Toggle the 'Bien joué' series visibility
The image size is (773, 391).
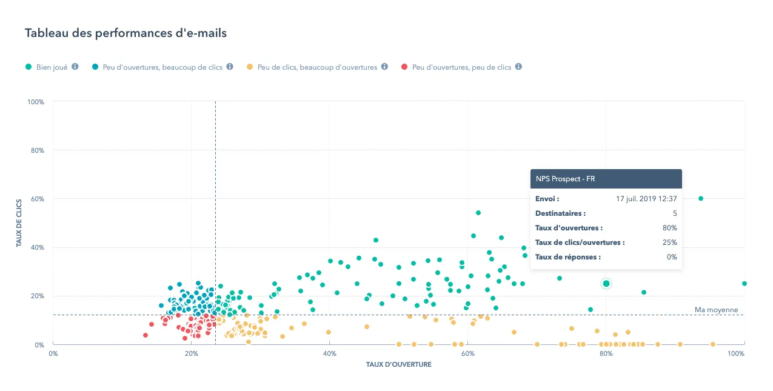(x=52, y=67)
